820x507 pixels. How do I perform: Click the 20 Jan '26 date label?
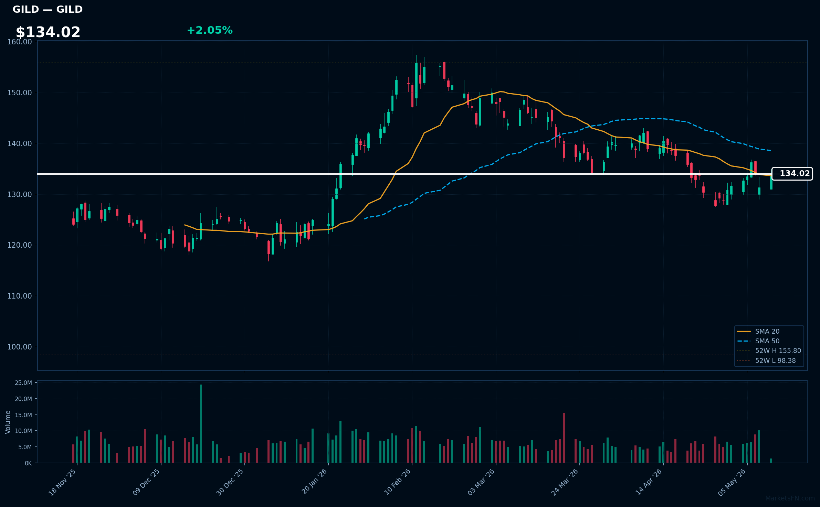[x=314, y=482]
